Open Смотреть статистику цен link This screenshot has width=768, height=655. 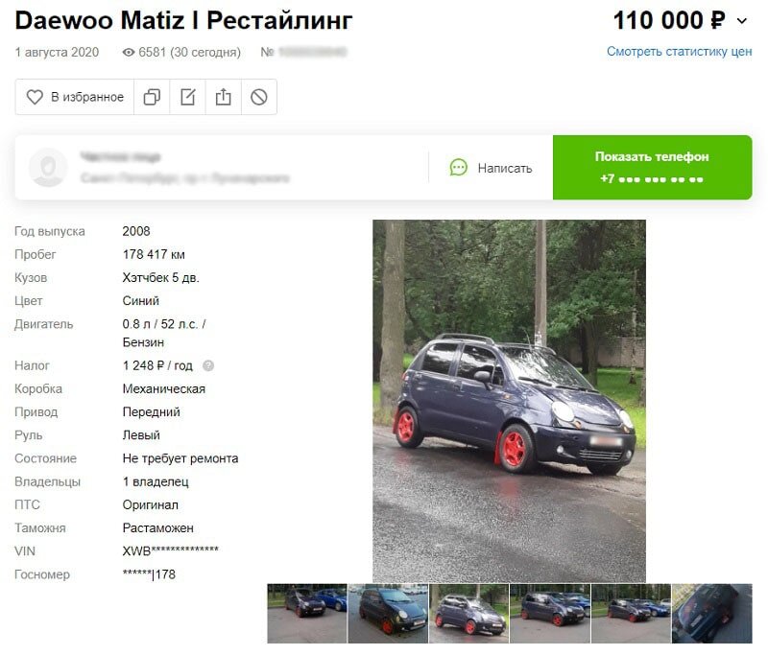pos(679,52)
